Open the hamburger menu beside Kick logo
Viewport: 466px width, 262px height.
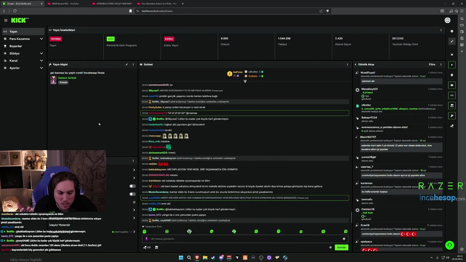coord(6,20)
